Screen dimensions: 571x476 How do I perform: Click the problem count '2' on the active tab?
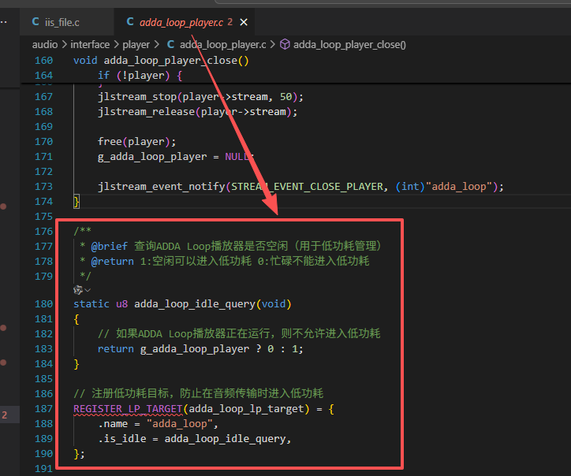[230, 22]
